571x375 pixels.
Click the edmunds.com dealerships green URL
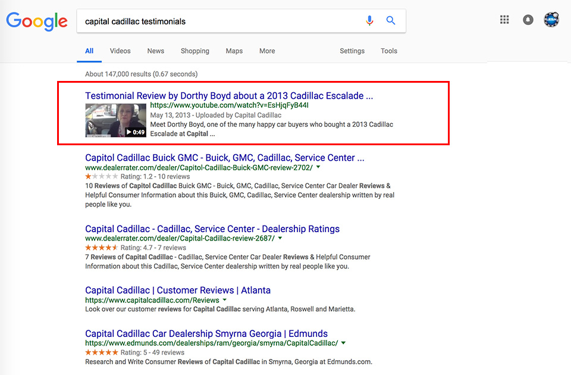coord(212,343)
